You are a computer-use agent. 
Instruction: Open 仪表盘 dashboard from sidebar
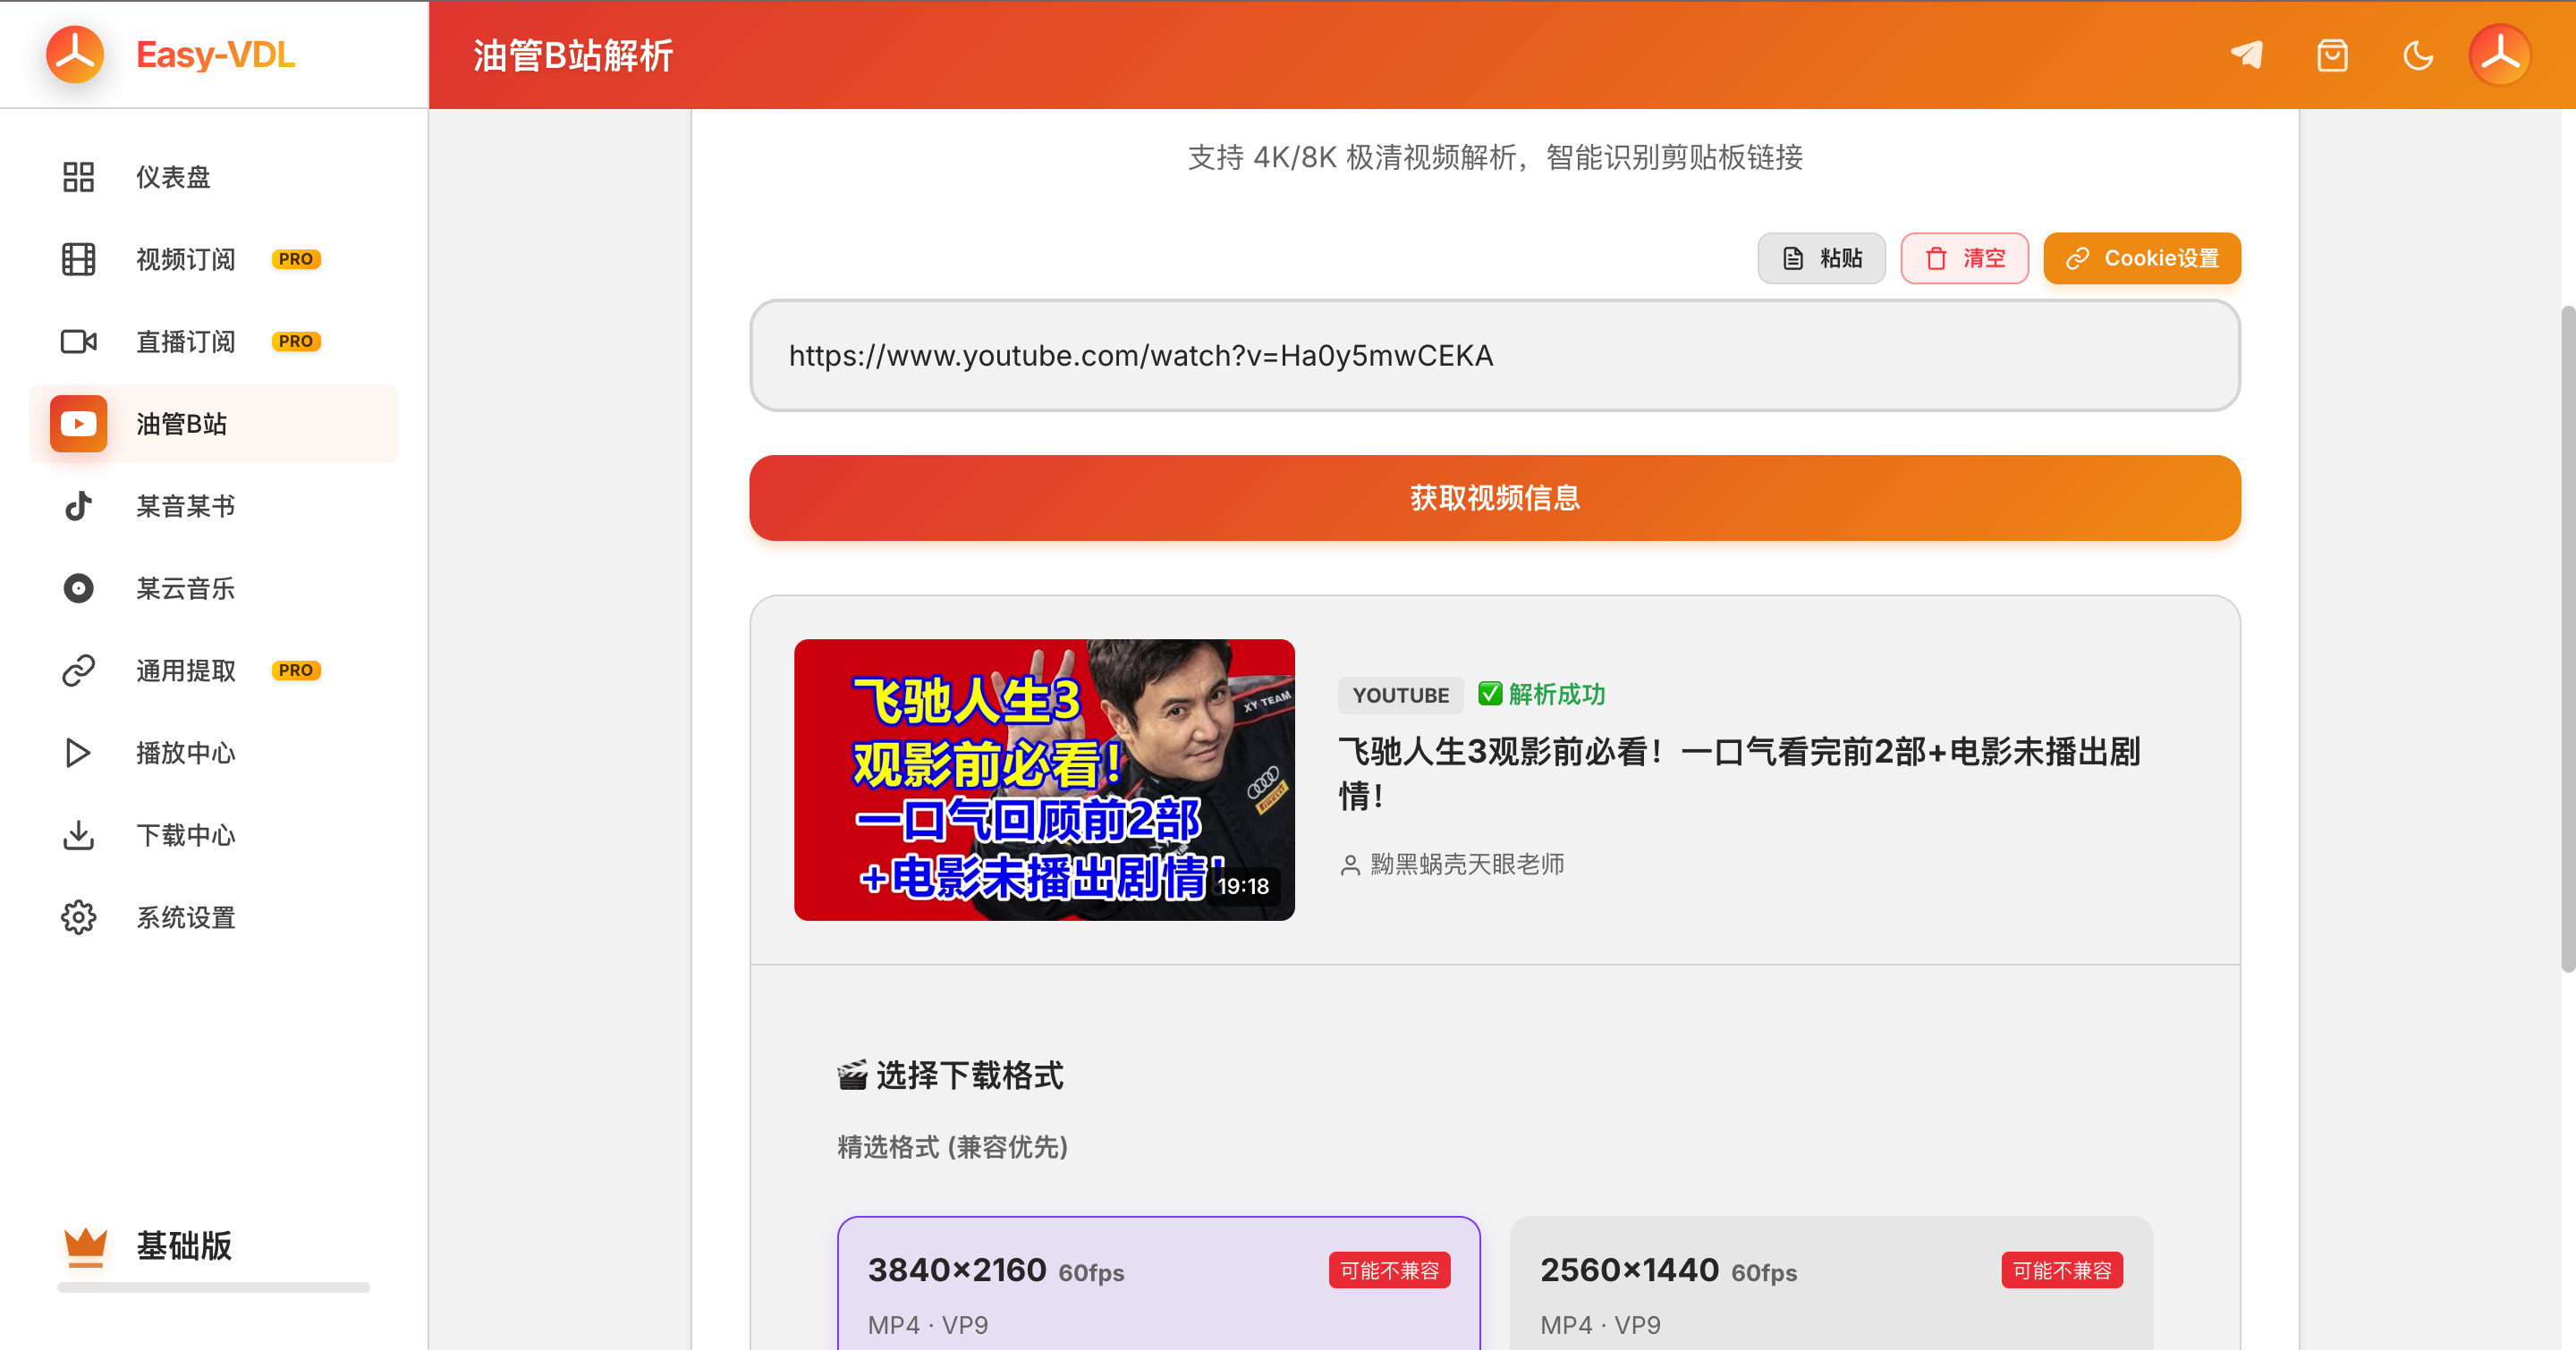click(x=172, y=177)
